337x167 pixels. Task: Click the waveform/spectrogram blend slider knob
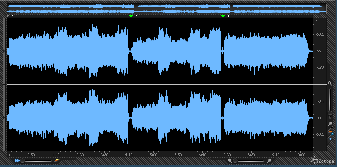pyautogui.click(x=23, y=161)
